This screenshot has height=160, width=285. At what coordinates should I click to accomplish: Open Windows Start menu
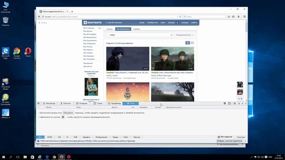pos(4,157)
